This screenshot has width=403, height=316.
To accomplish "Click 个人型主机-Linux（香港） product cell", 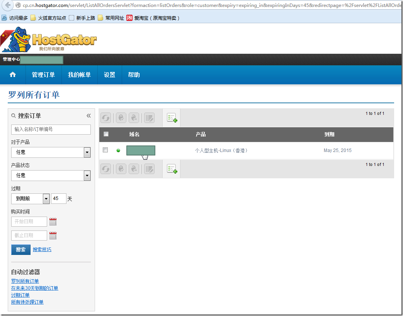I will [x=221, y=150].
